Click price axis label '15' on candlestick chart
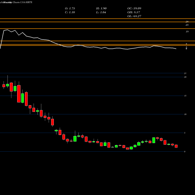The image size is (195, 195). [x=185, y=96]
